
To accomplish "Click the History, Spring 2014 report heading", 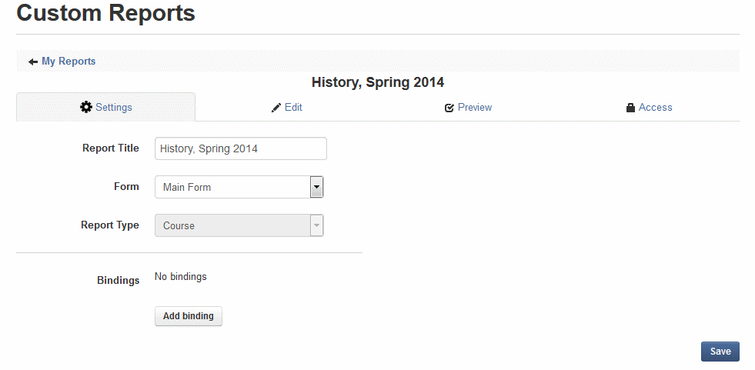I will tap(377, 82).
